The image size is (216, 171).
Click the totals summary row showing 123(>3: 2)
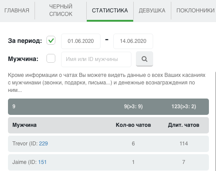[x=108, y=106]
